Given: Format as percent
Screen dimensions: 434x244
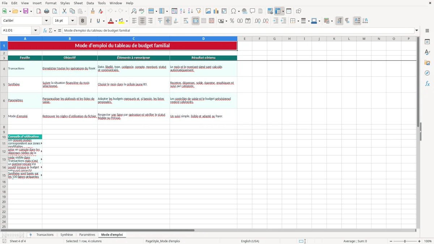Looking at the screenshot, I should click(232, 21).
